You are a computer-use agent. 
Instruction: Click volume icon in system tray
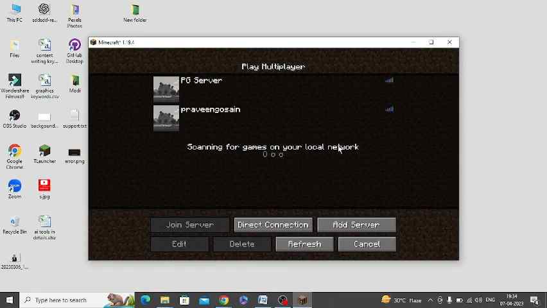click(478, 300)
